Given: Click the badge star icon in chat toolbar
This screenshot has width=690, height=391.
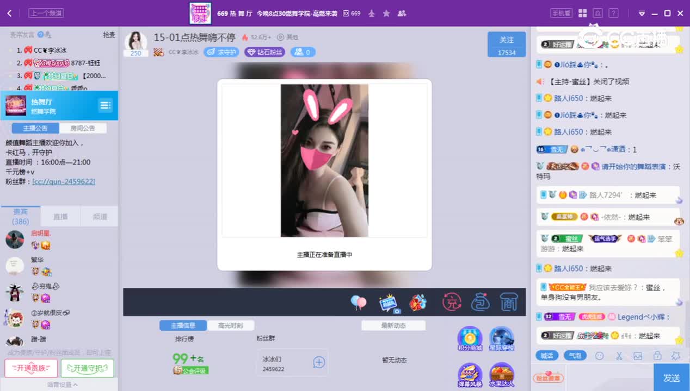Looking at the screenshot, I should [676, 356].
